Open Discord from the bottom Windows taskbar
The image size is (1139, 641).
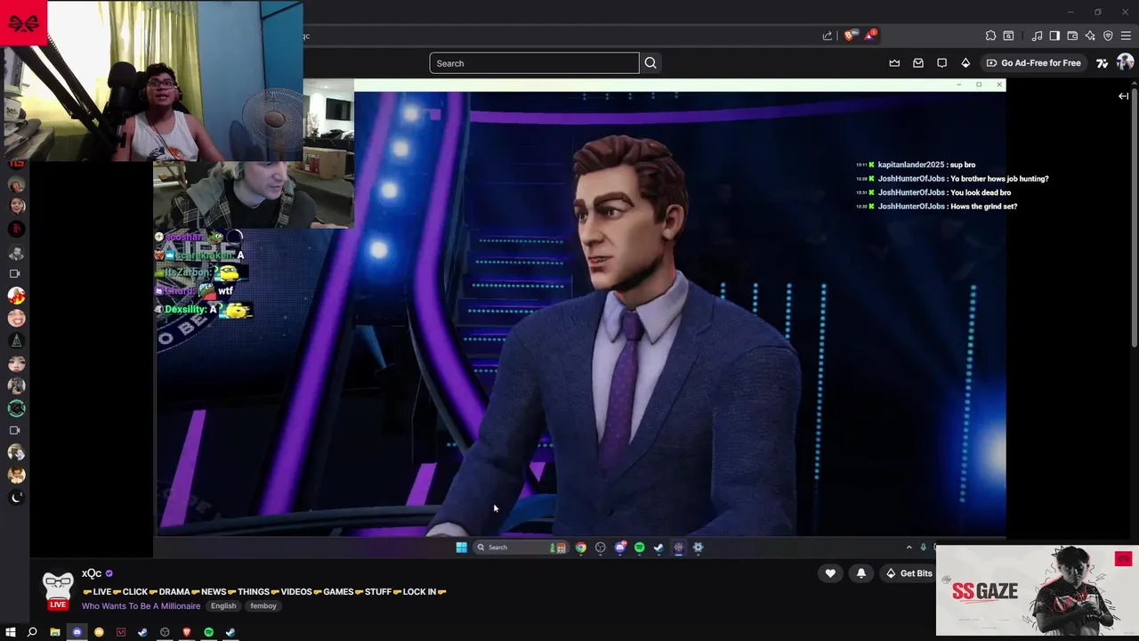(x=77, y=632)
